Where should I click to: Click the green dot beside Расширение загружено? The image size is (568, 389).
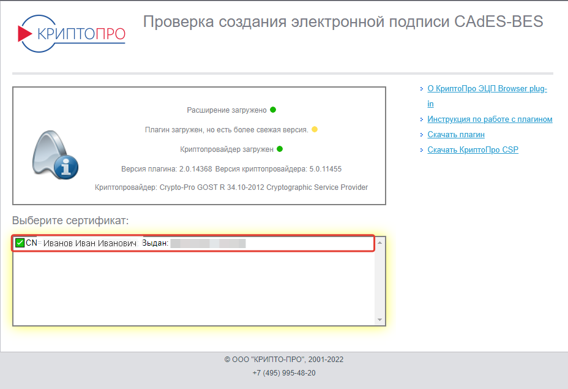[273, 110]
